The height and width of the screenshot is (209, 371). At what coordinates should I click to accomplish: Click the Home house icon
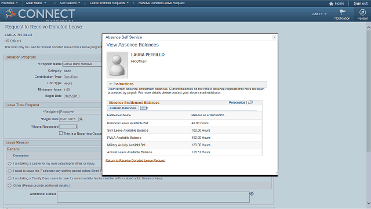coord(331,3)
